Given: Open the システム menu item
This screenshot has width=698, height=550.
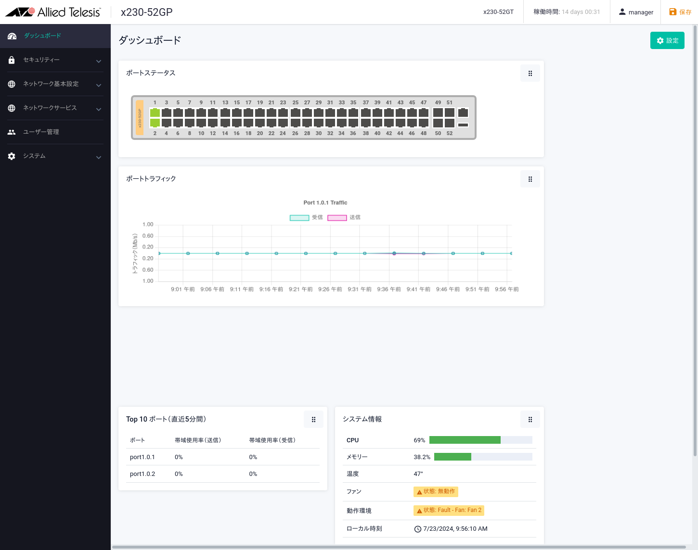Looking at the screenshot, I should [x=34, y=156].
